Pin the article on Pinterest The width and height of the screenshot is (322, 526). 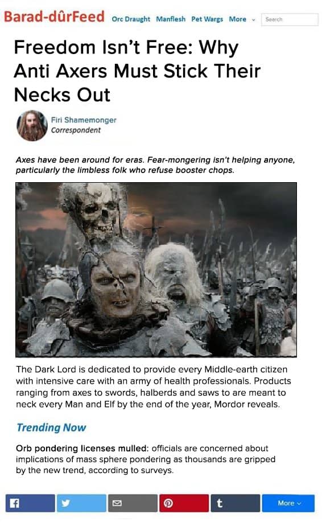pos(184,503)
